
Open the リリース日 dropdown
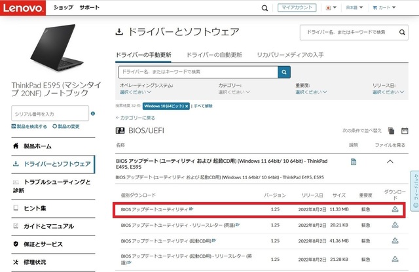(388, 92)
